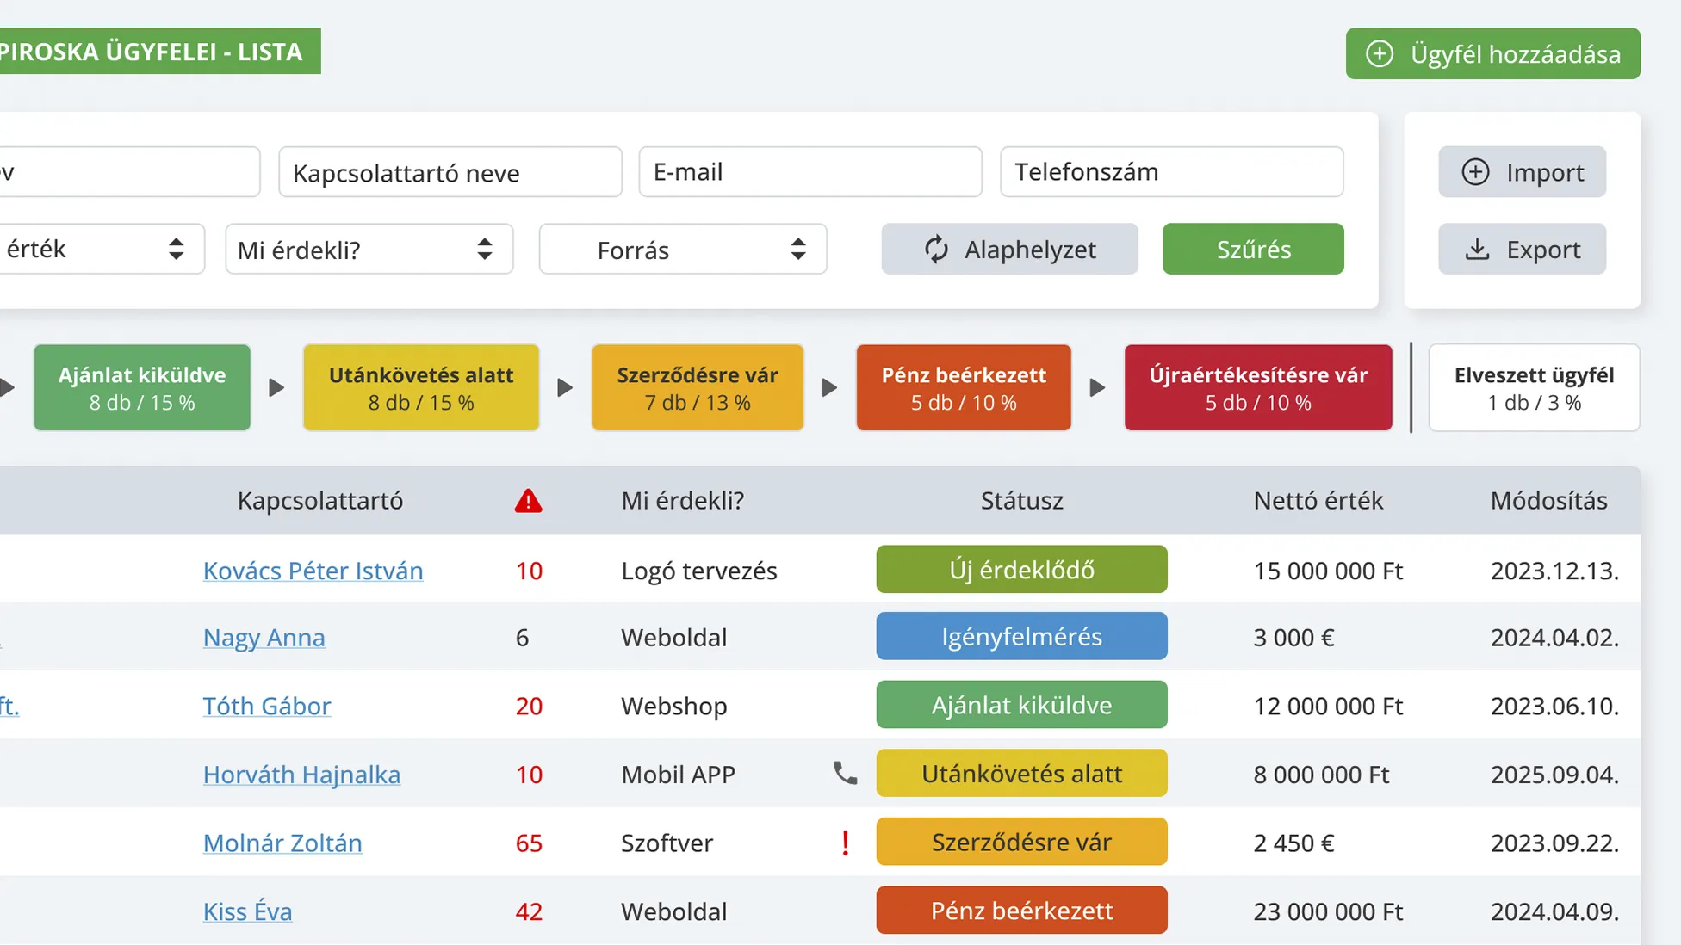1681x945 pixels.
Task: Open Molnár Zoltán contact
Action: 282,843
